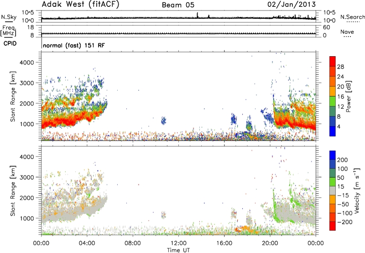The height and width of the screenshot is (253, 365).
Task: Click the "Adak West (fitACF)" plot title
Action: pos(80,5)
